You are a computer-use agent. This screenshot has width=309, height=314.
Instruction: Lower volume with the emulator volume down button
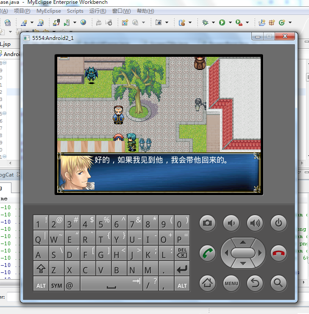[231, 223]
